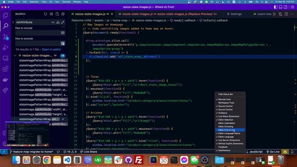Toggle Editor End of Line status bar entry
297x167 pixels.
pyautogui.click(x=230, y=130)
